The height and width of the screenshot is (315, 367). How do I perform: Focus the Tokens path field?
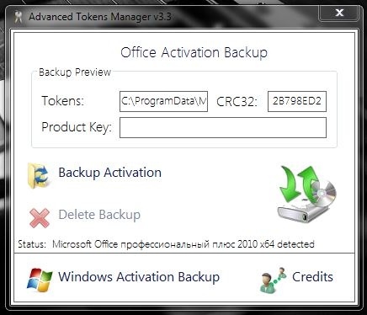pos(163,101)
